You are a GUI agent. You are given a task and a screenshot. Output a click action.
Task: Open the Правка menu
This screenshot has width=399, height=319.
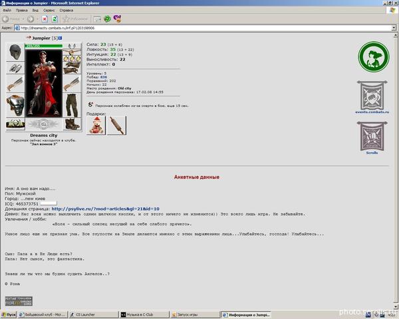[22, 11]
